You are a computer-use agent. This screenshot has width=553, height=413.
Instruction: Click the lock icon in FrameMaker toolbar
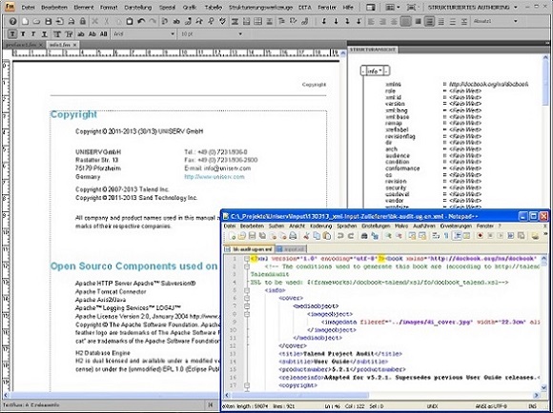(83, 22)
